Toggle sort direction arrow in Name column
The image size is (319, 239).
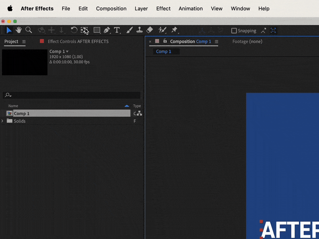point(127,106)
